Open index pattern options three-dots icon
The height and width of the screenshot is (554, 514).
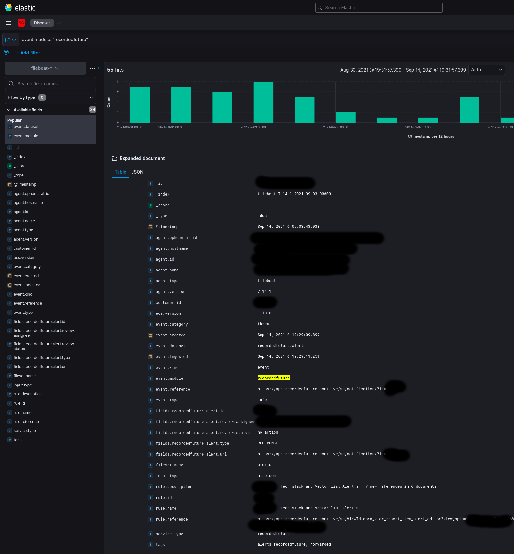pyautogui.click(x=93, y=68)
